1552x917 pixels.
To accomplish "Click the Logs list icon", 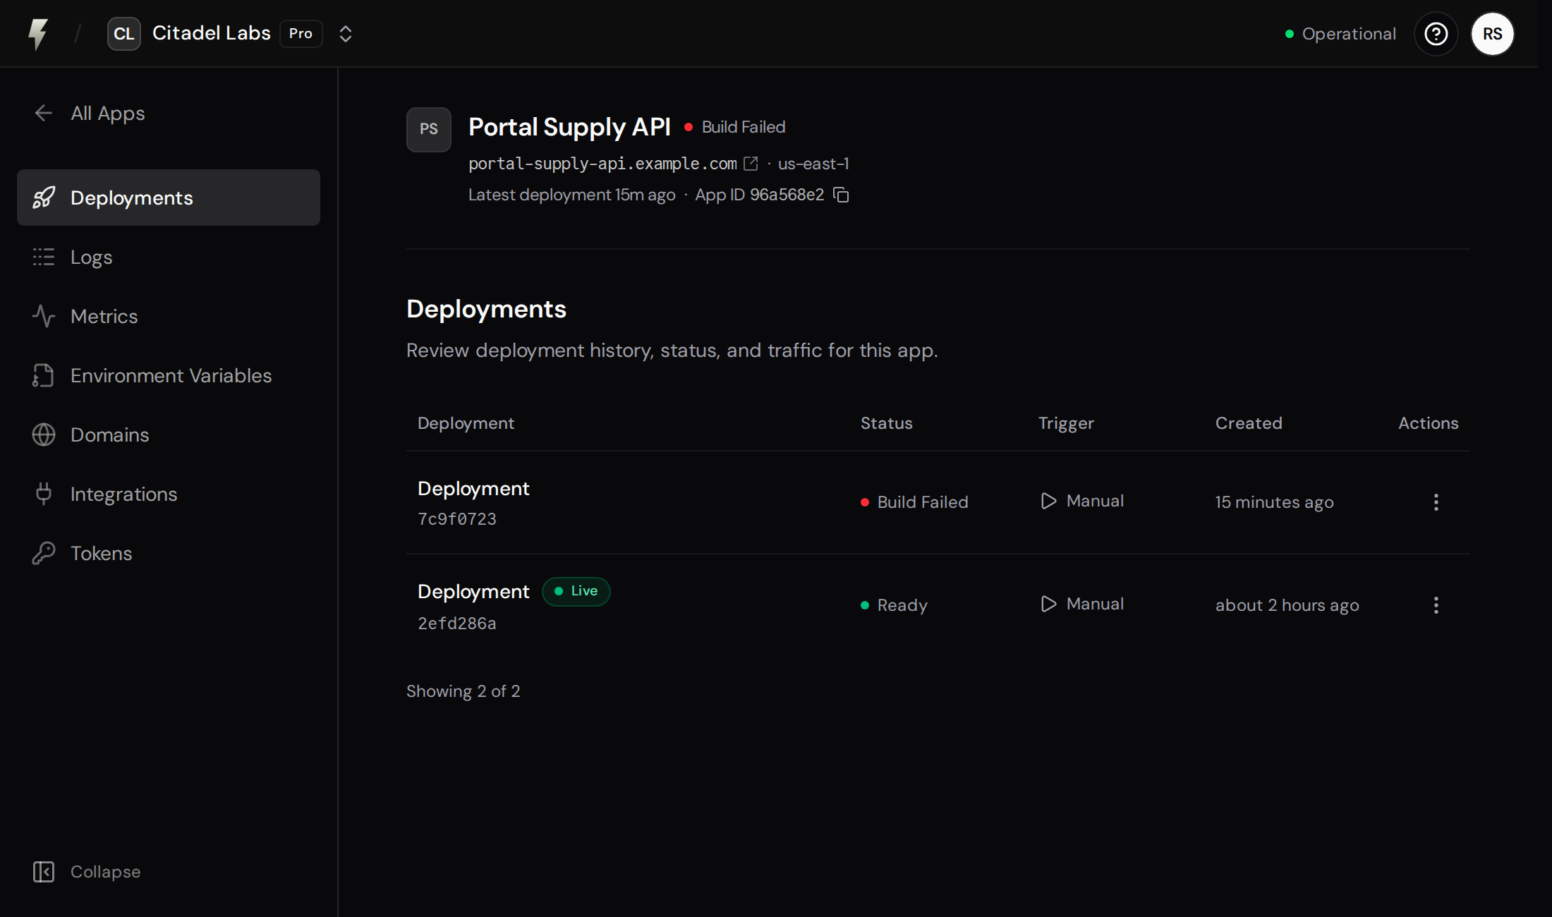I will pos(44,257).
